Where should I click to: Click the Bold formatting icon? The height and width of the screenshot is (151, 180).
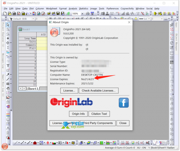[50, 19]
